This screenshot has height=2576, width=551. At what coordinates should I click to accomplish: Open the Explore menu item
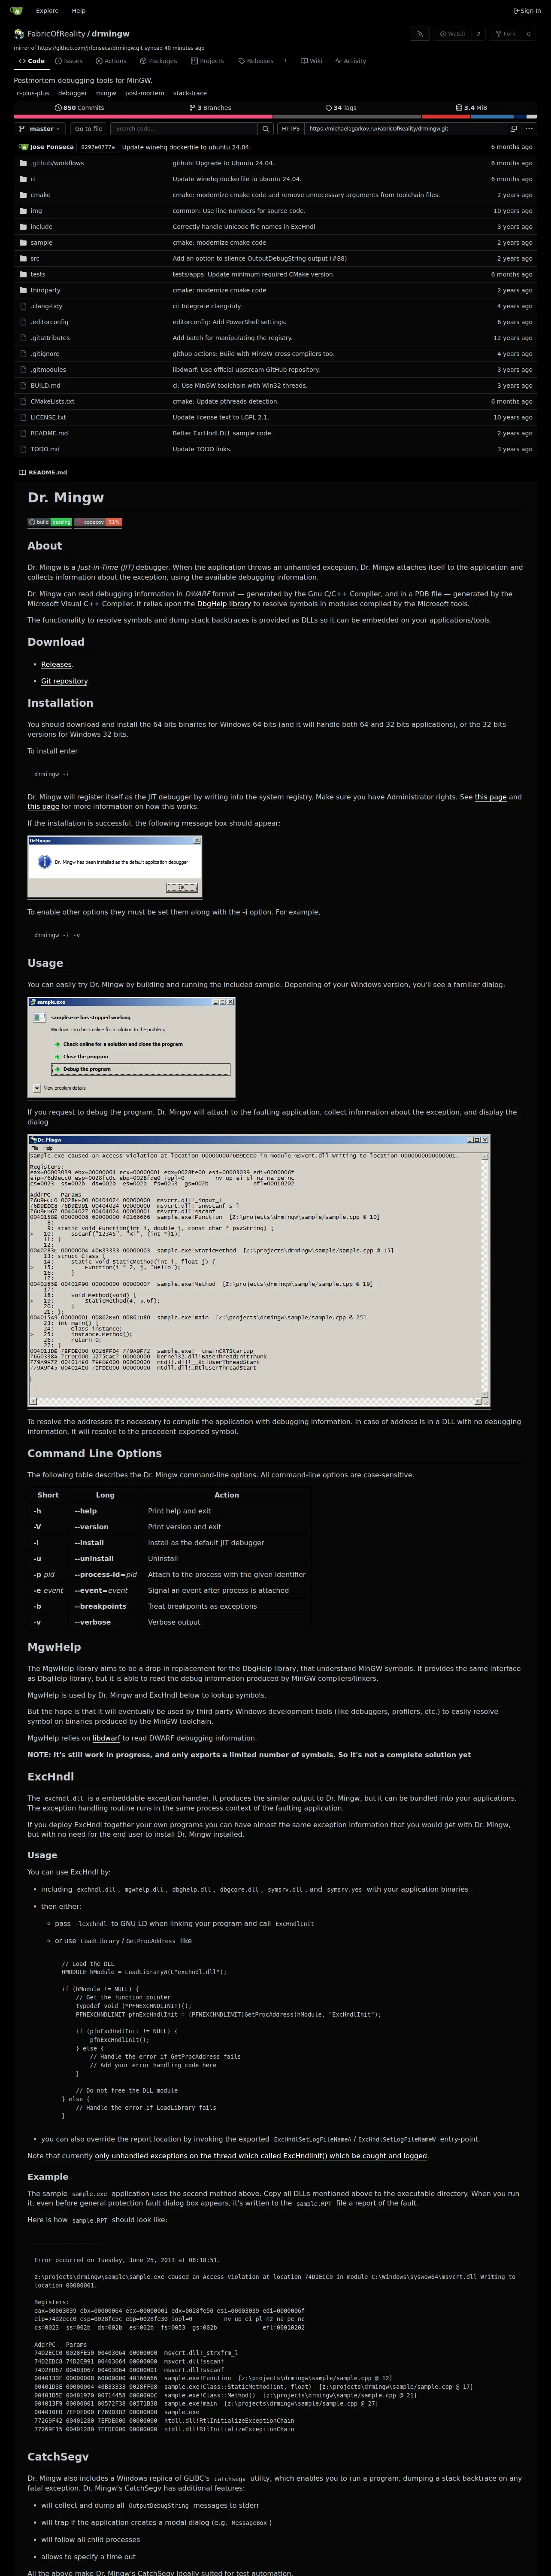pyautogui.click(x=47, y=11)
